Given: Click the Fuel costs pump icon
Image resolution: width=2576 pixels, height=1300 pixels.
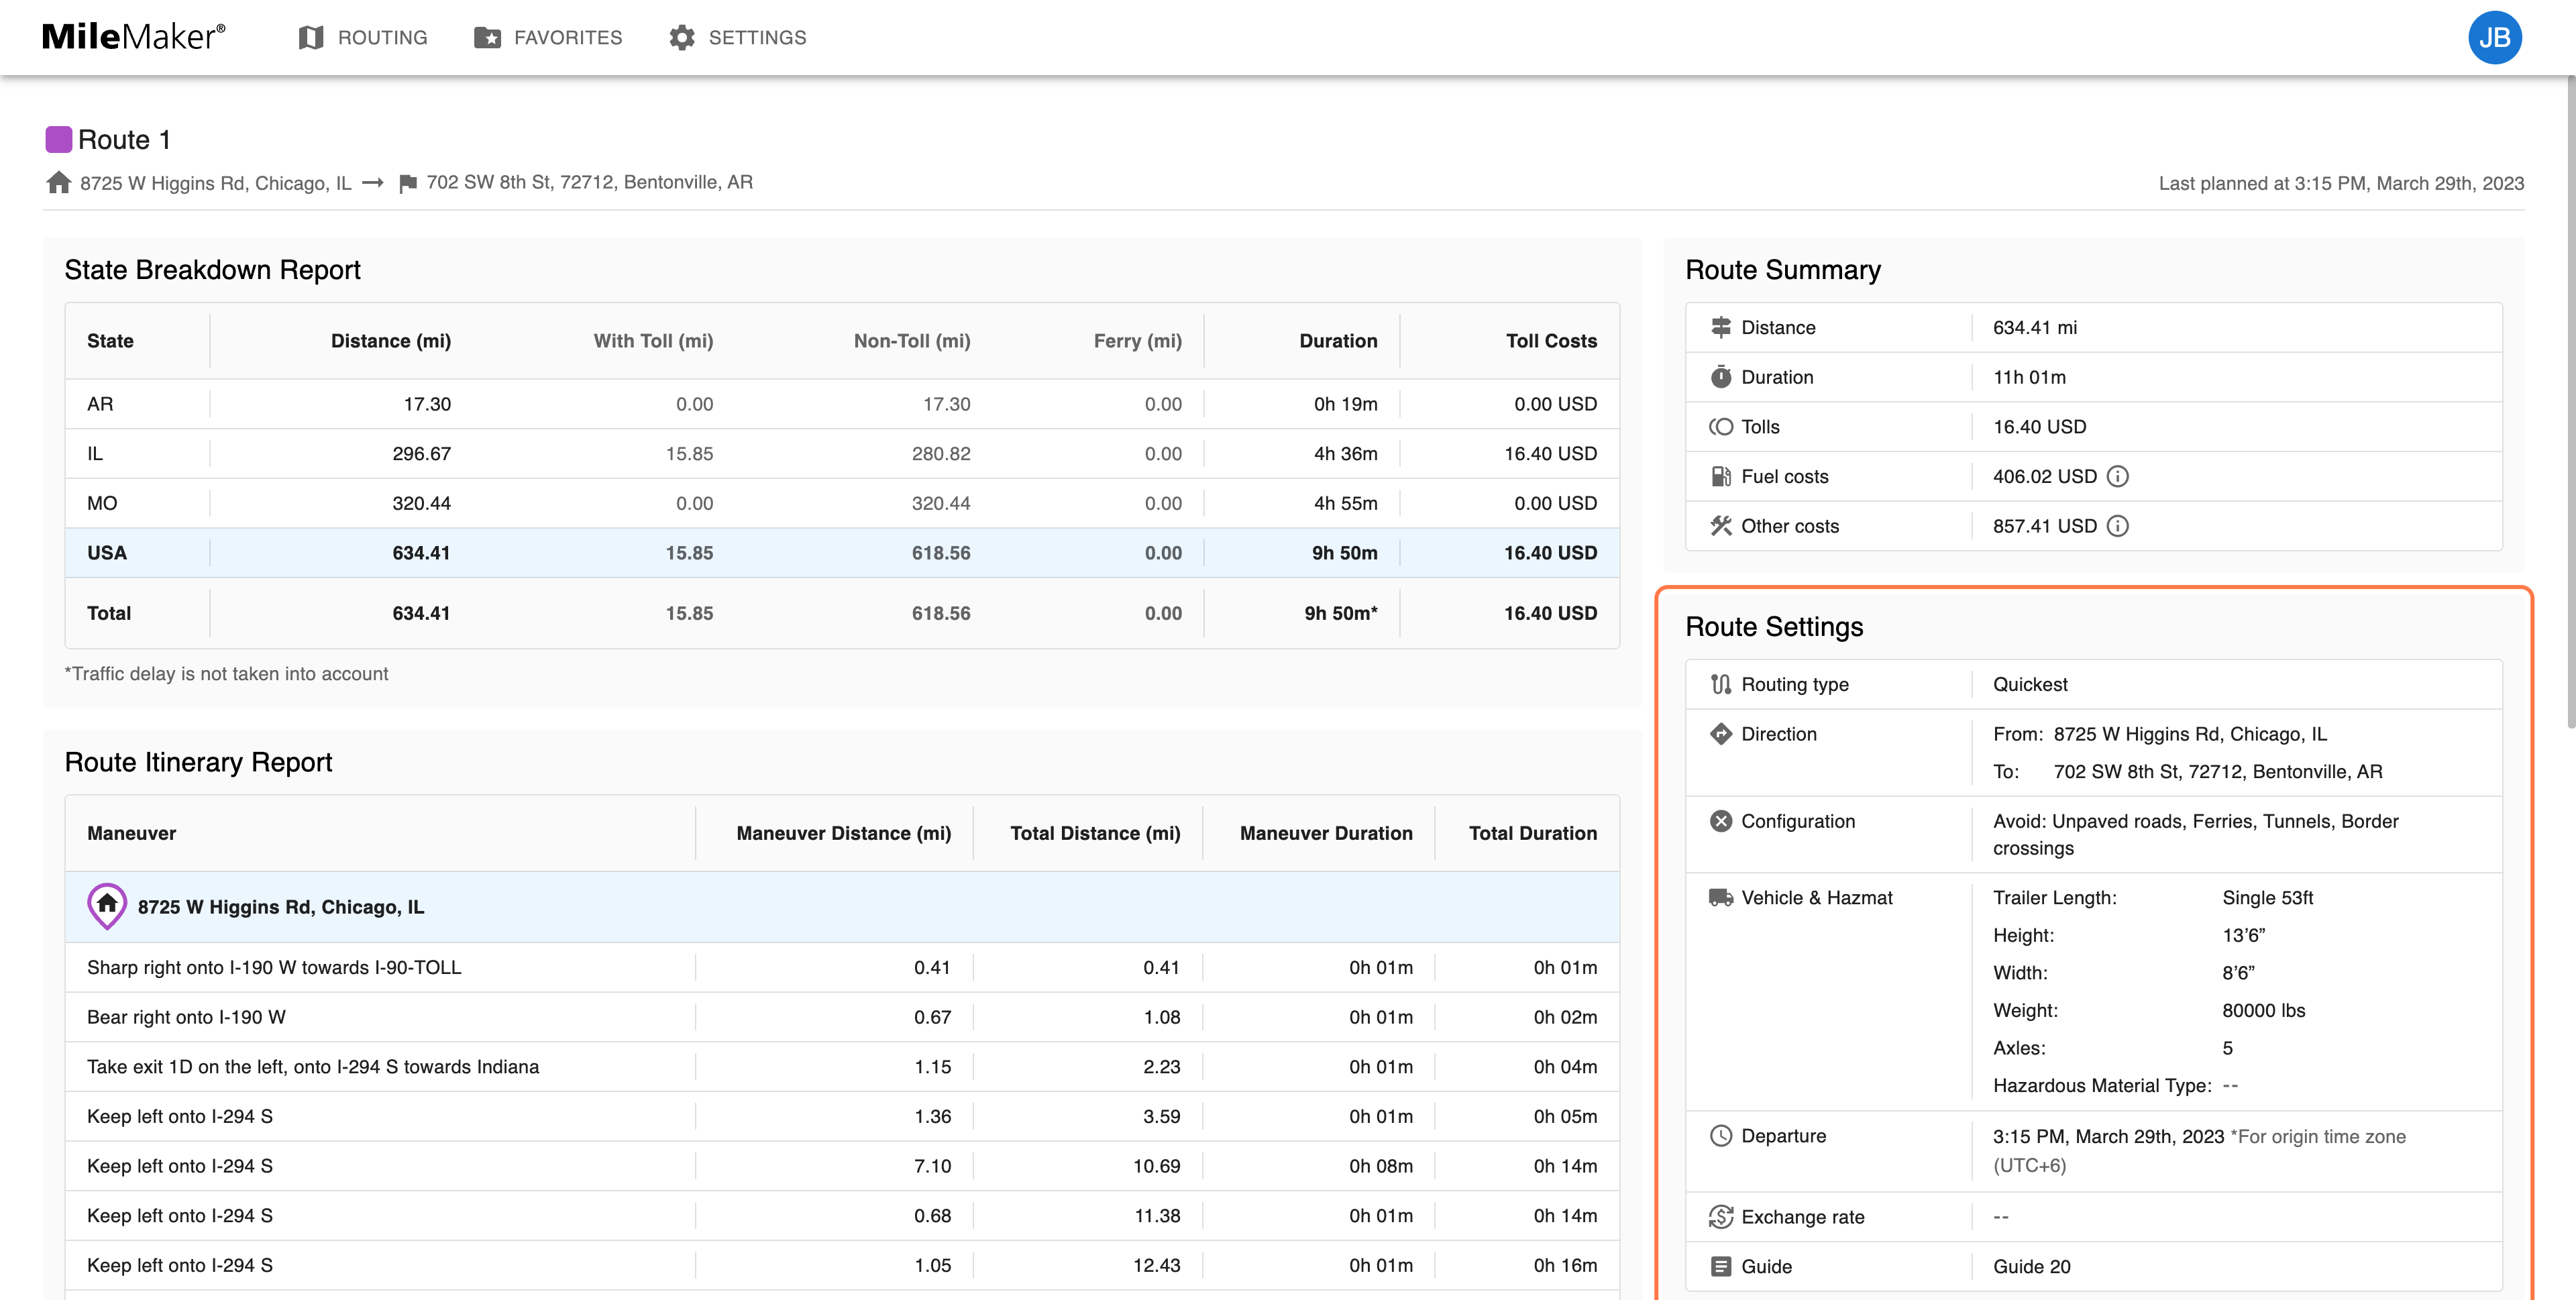Looking at the screenshot, I should point(1720,477).
